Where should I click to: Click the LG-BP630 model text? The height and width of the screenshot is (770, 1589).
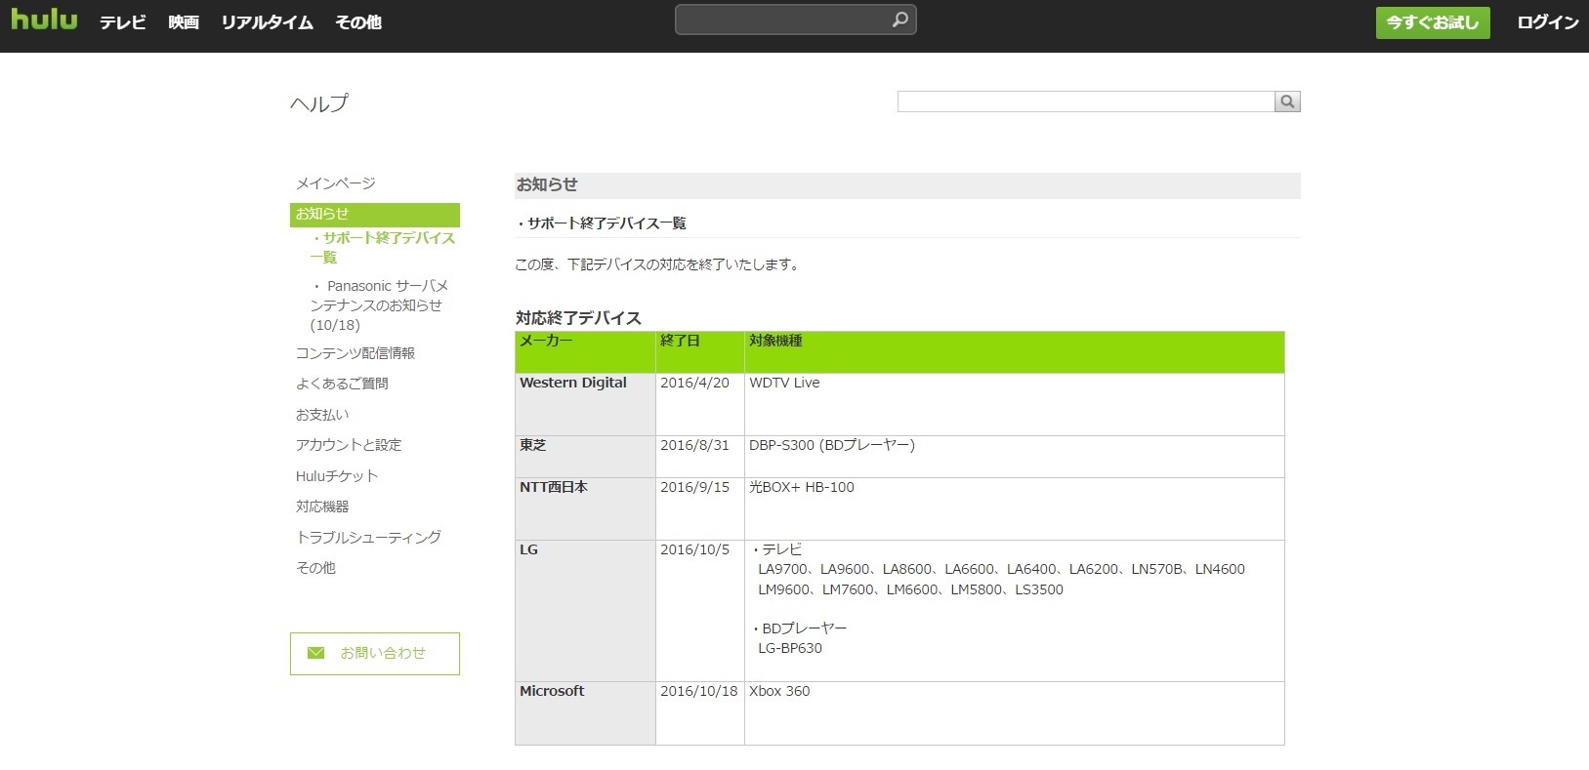[790, 648]
